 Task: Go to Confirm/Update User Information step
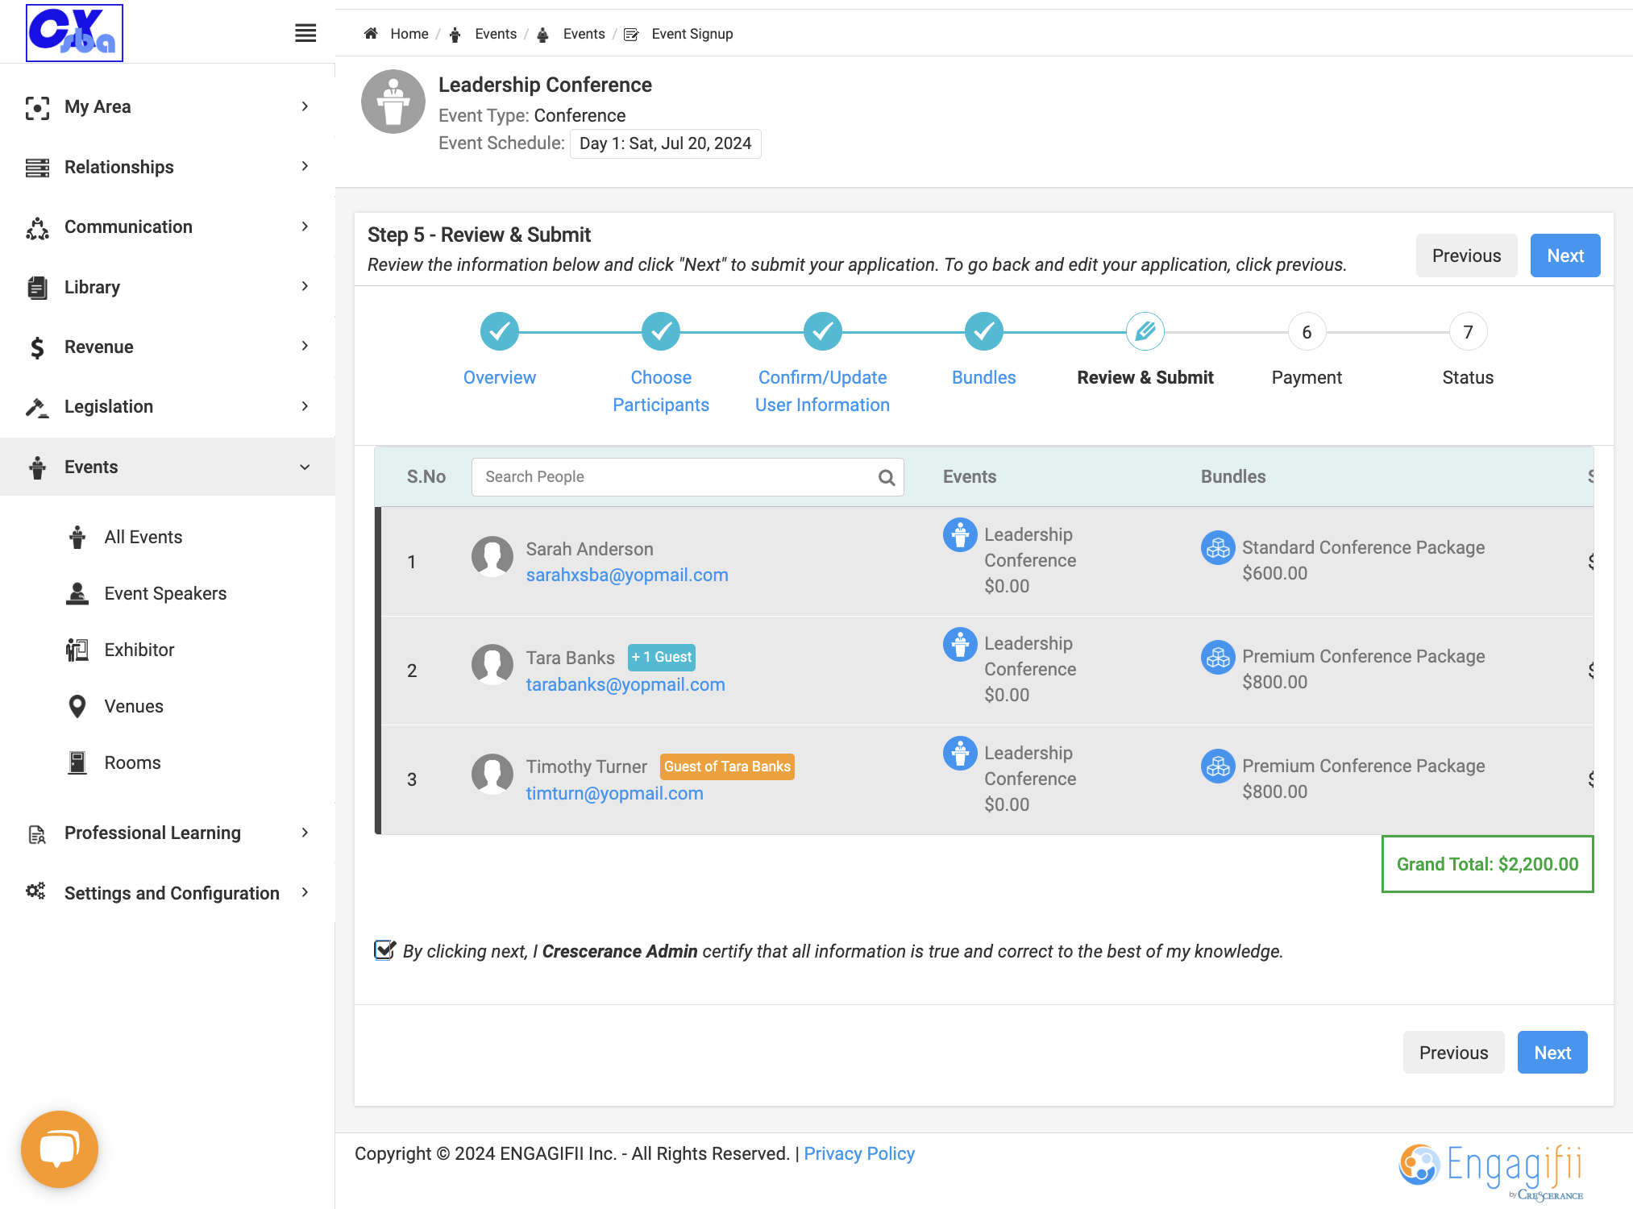[822, 391]
